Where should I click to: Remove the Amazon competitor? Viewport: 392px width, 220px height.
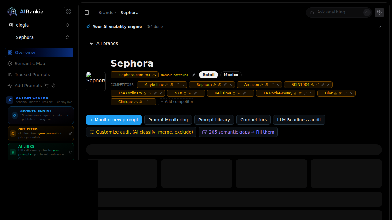click(278, 85)
